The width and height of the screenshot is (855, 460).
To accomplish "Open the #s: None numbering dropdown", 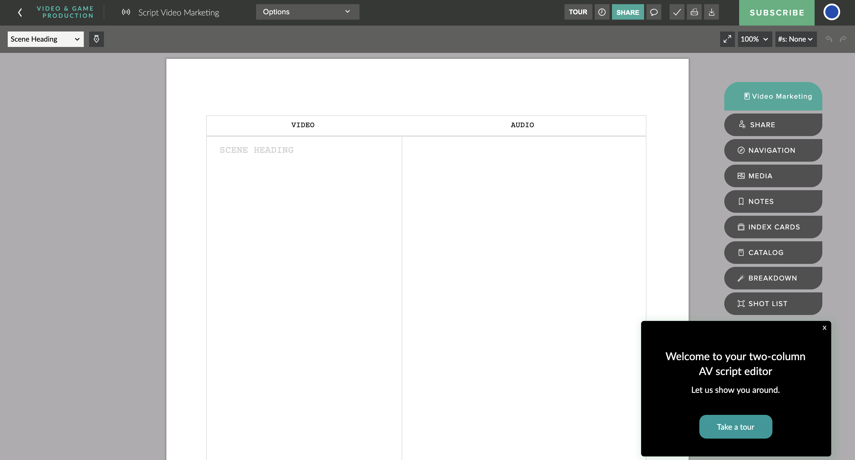I will (796, 39).
